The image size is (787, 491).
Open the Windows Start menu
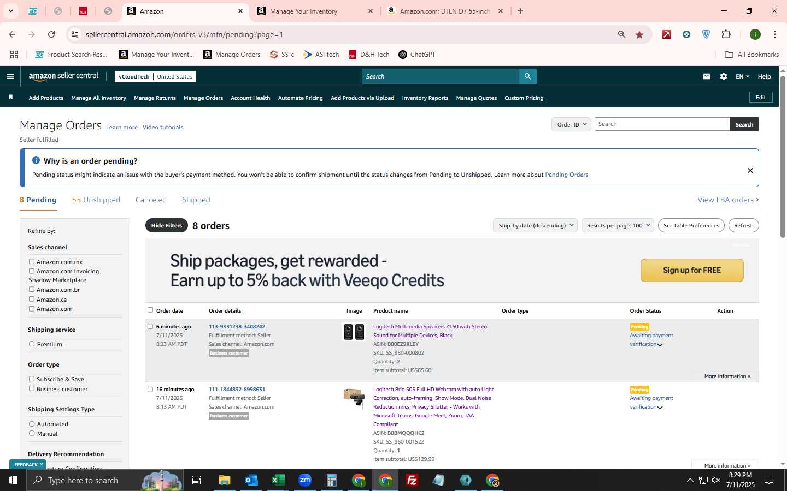[13, 480]
